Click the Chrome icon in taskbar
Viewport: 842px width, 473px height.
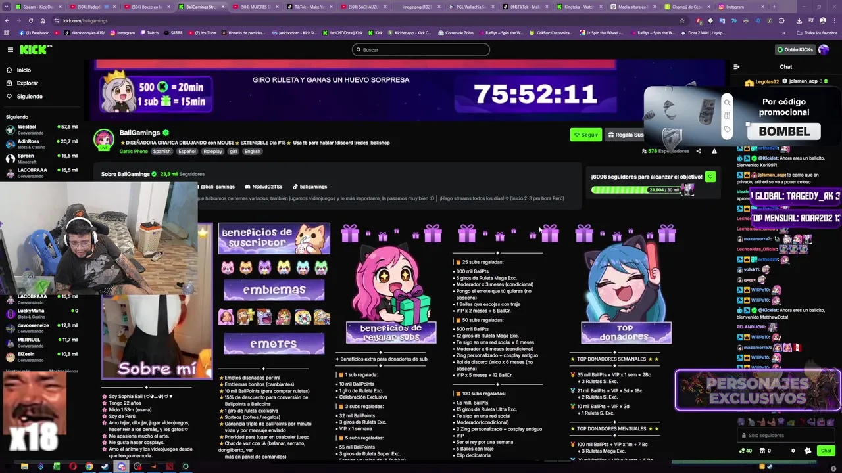[89, 467]
